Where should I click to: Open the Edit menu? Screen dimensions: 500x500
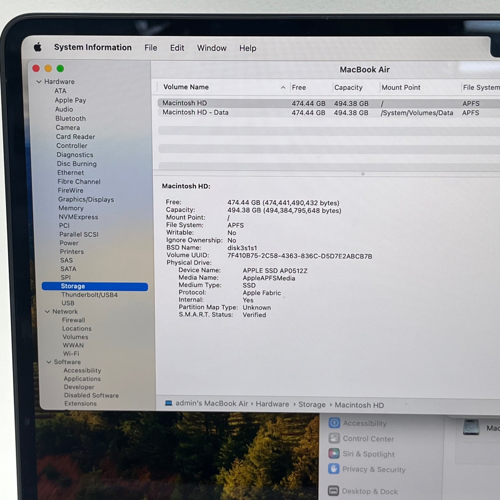click(177, 48)
